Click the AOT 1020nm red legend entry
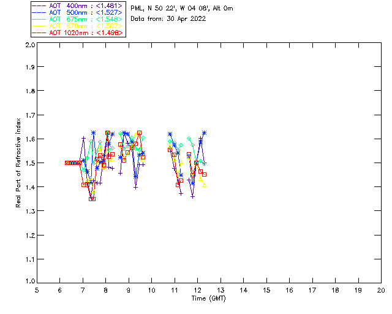Viewport: 392px width, 314px height. [78, 33]
